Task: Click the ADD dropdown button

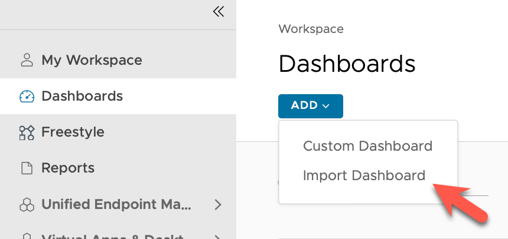Action: (x=310, y=106)
